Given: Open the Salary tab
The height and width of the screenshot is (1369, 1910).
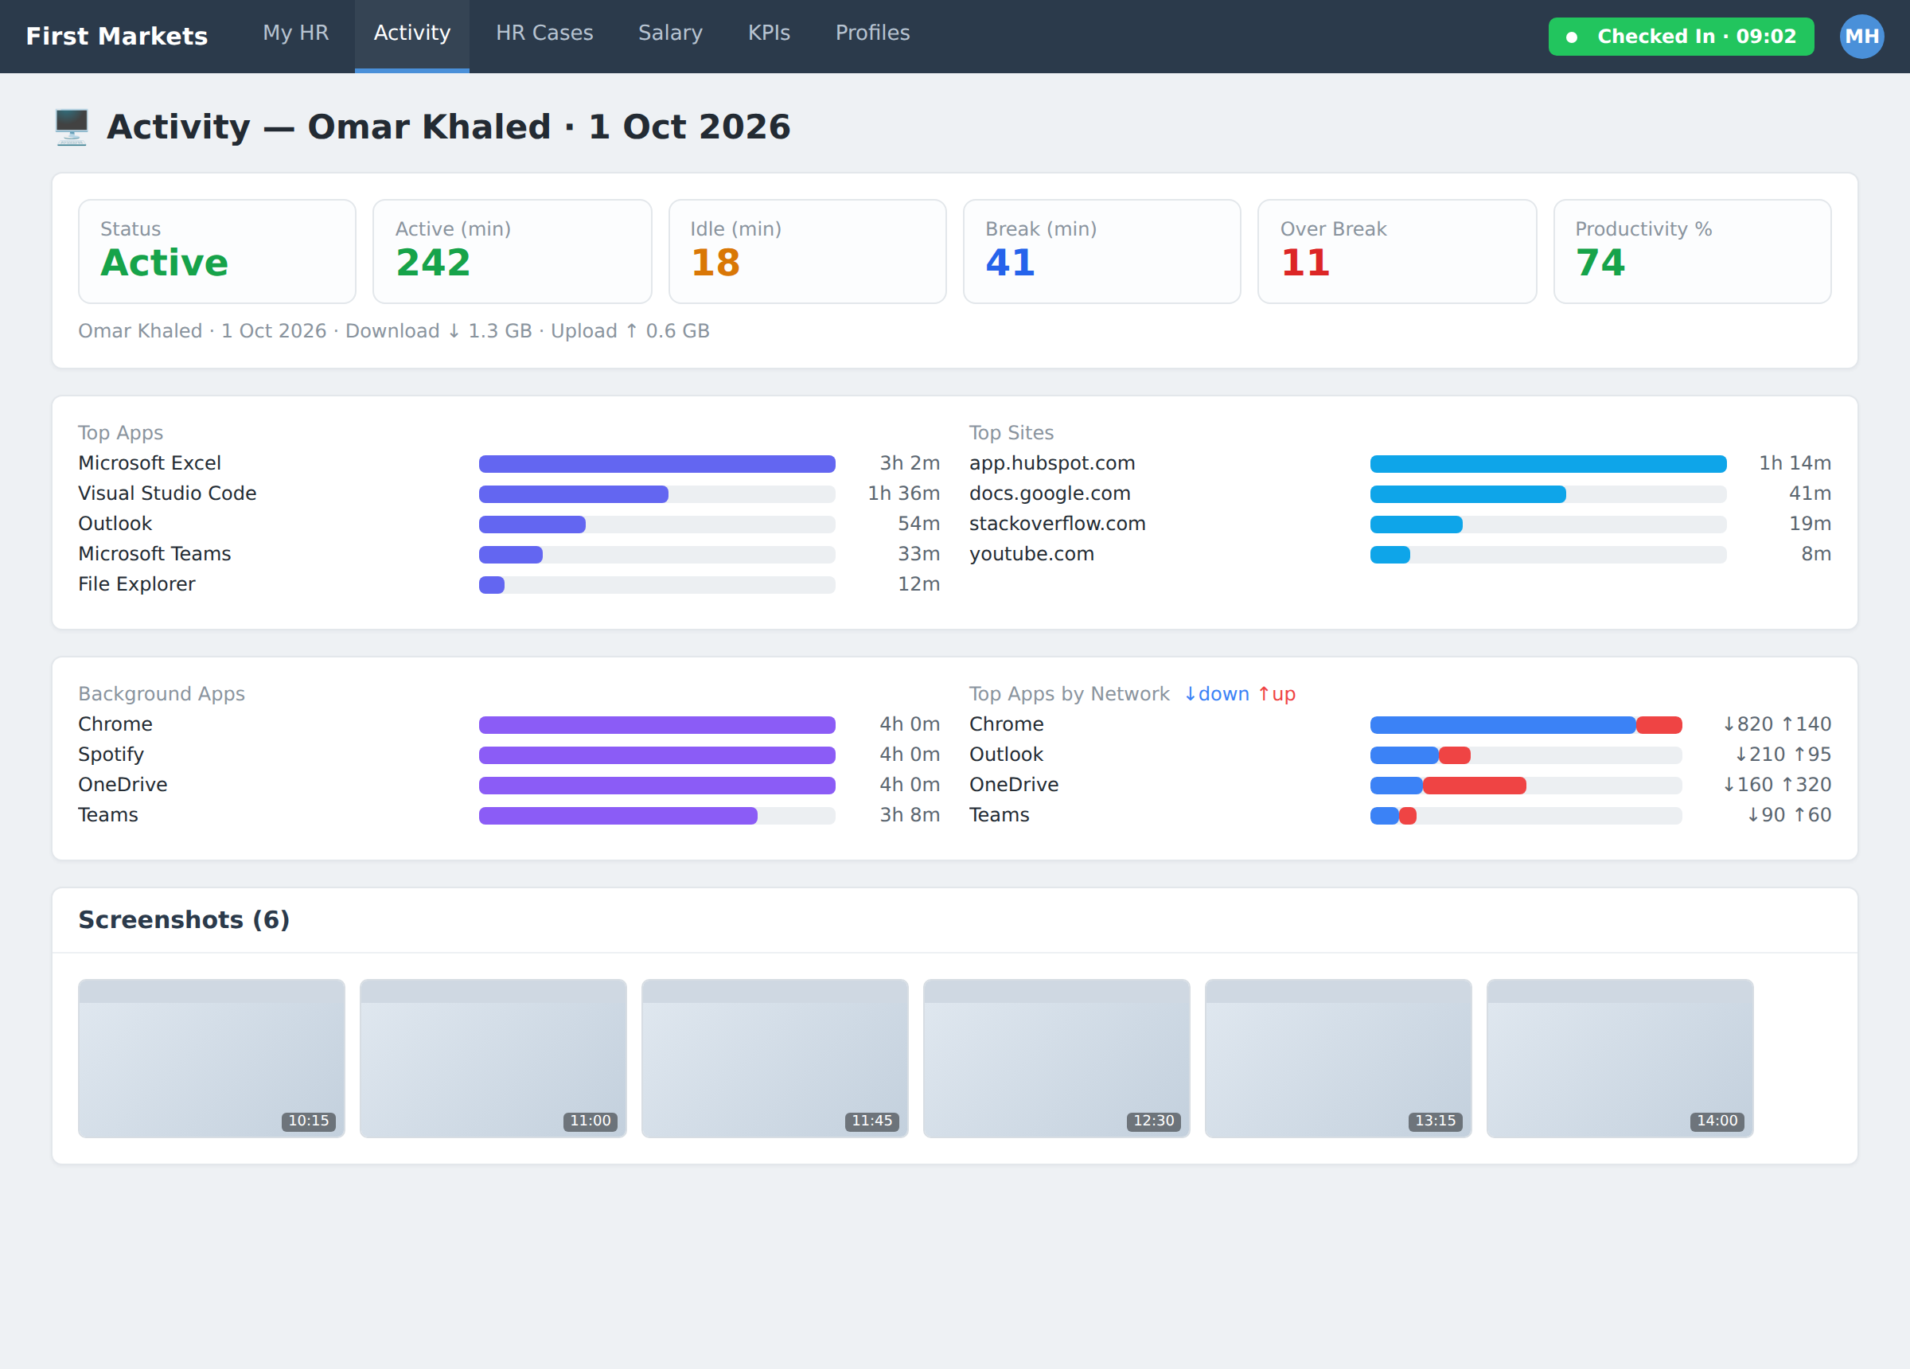Looking at the screenshot, I should pyautogui.click(x=669, y=33).
